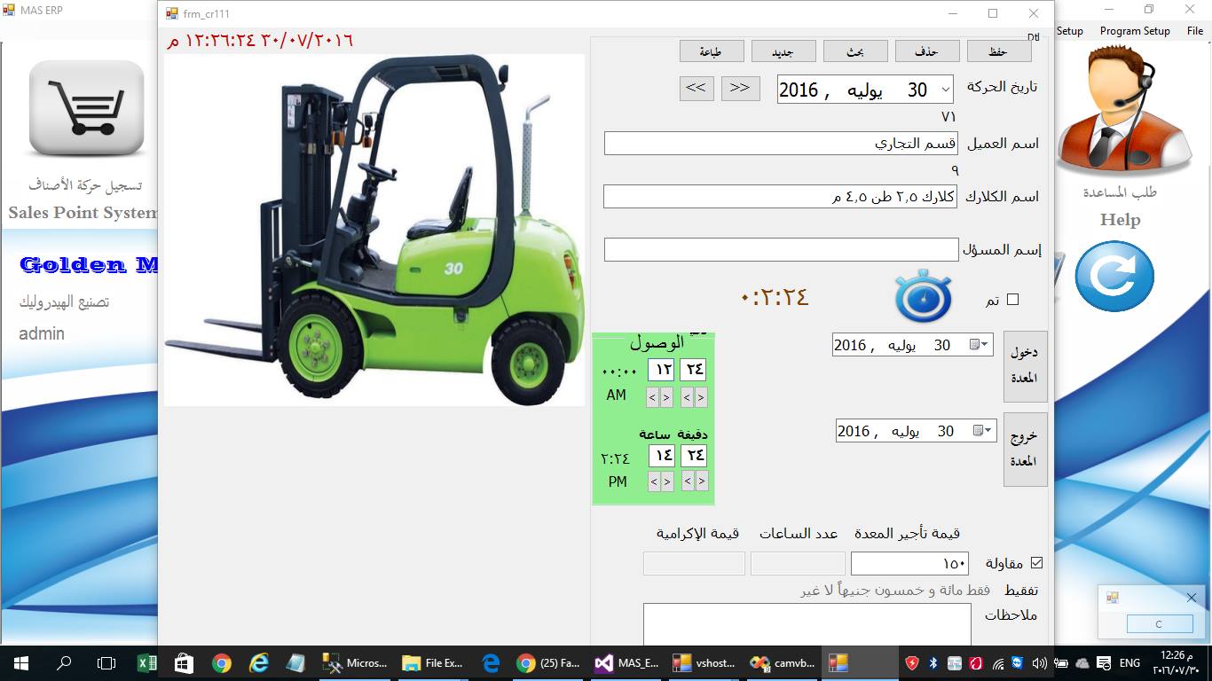
Task: Click the تصنيع الهيدروليك text
Action: [64, 302]
